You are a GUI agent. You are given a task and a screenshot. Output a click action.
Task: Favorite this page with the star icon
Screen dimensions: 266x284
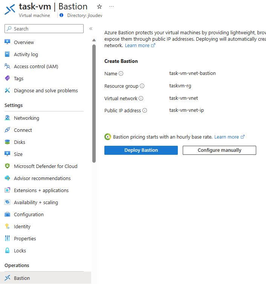[x=99, y=7]
